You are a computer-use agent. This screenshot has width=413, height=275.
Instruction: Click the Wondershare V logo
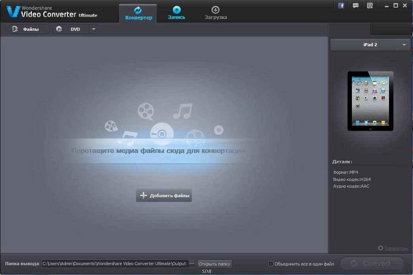point(13,11)
